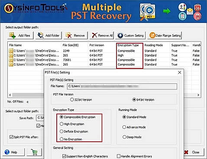Toggle Support Non-English Characters checkbox
Image resolution: width=207 pixels, height=159 pixels.
(x=64, y=156)
